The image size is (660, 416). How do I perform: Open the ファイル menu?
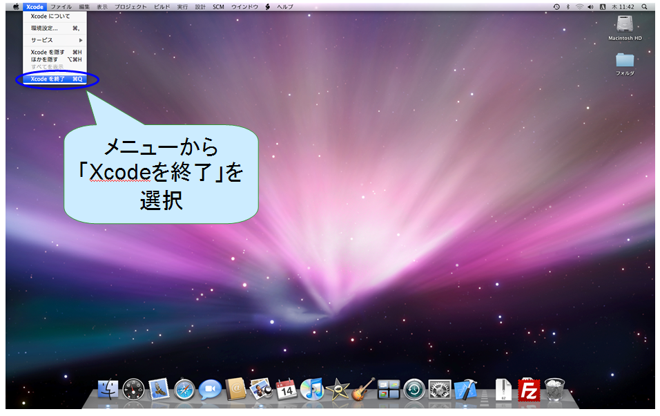coord(61,7)
